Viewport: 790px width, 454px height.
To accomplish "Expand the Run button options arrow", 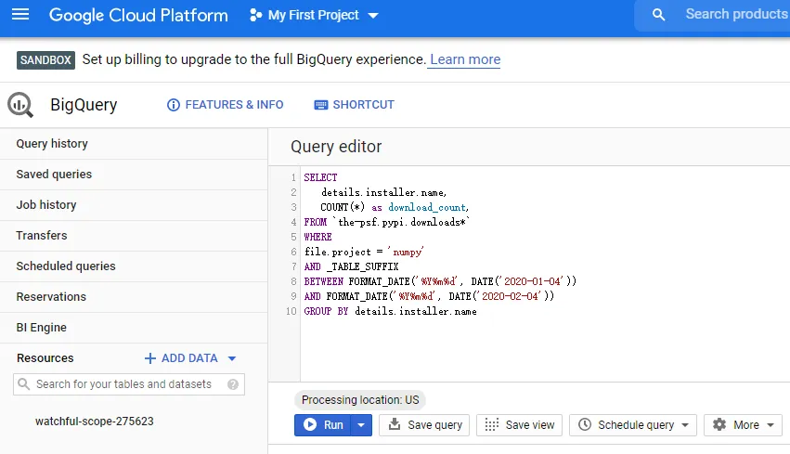I will tap(363, 425).
